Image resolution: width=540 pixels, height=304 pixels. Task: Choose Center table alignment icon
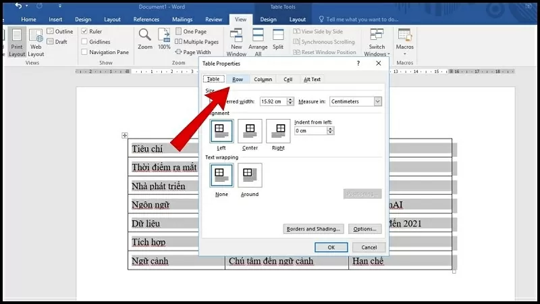point(250,131)
